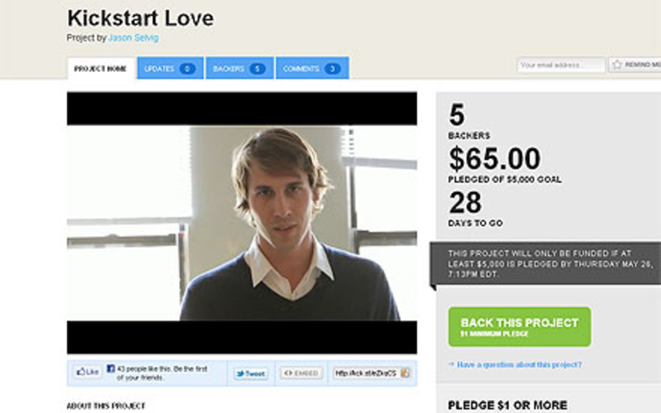This screenshot has width=661, height=413.
Task: Switch to the Updates tab
Action: coord(170,68)
